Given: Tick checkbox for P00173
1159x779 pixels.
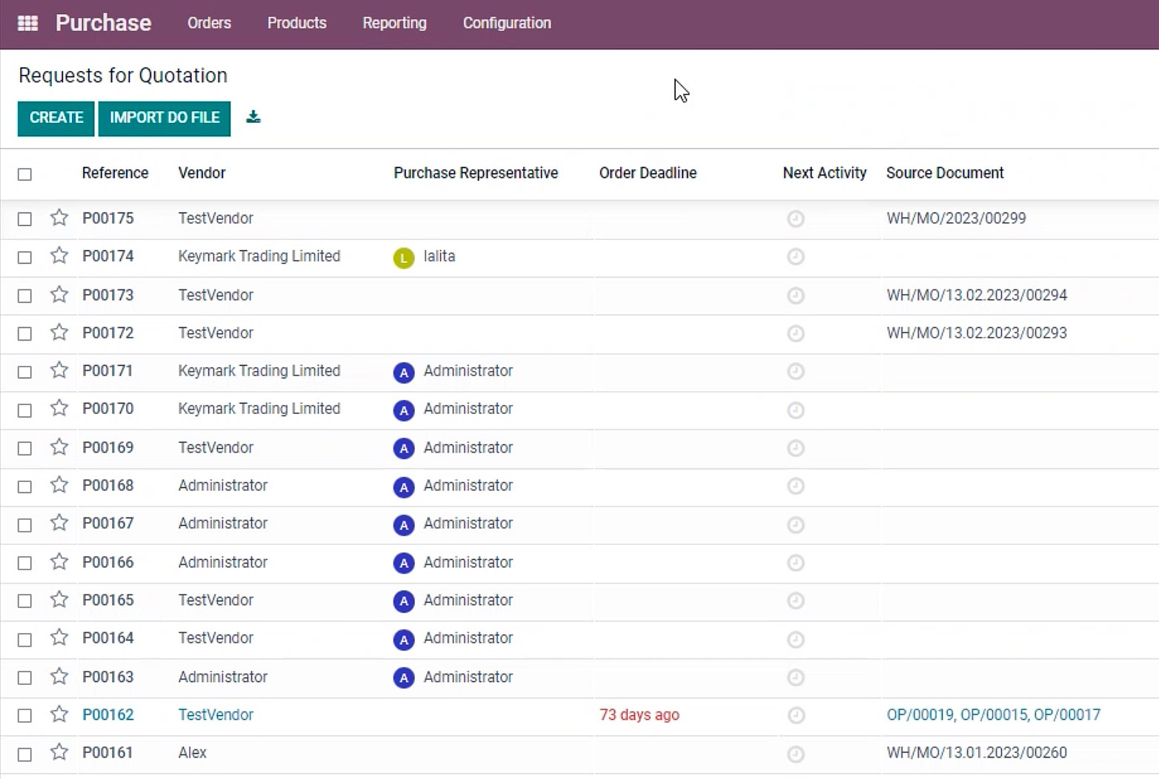Looking at the screenshot, I should click(x=24, y=295).
